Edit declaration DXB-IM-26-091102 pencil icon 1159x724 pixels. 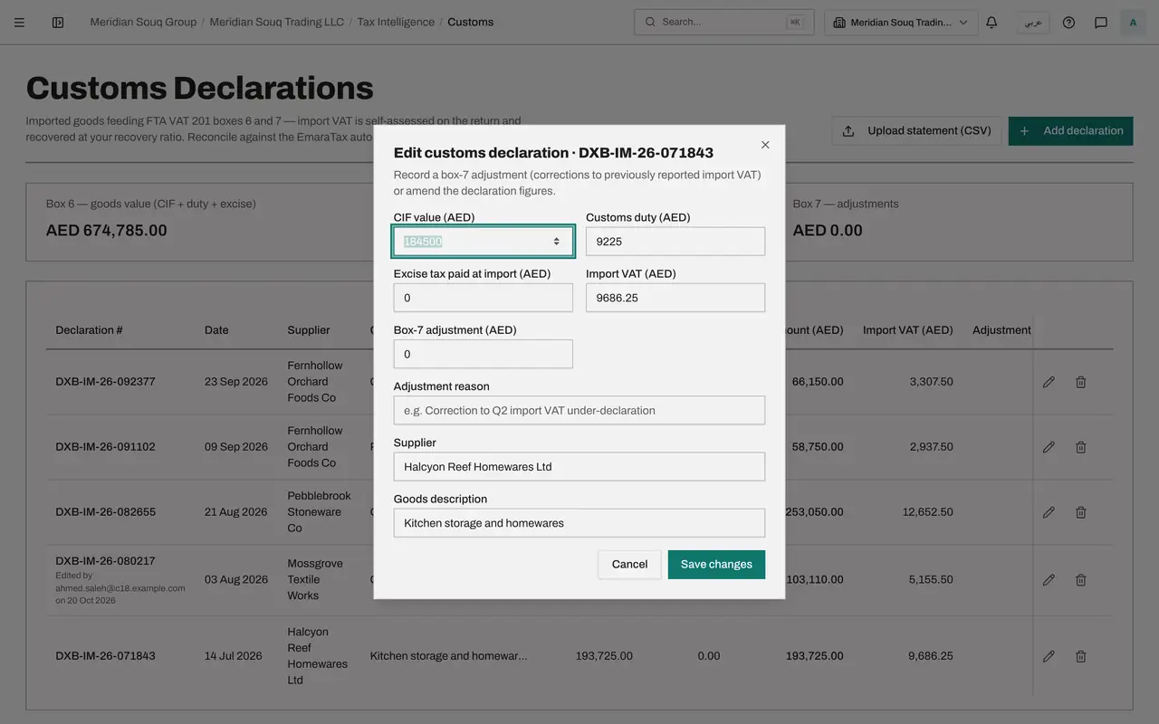point(1049,447)
